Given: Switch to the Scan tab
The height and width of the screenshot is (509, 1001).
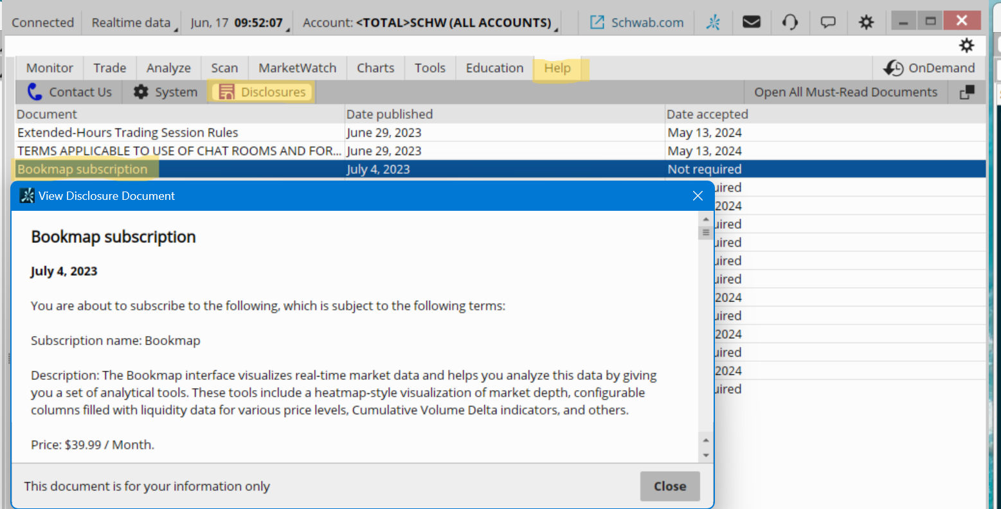Looking at the screenshot, I should tap(224, 68).
